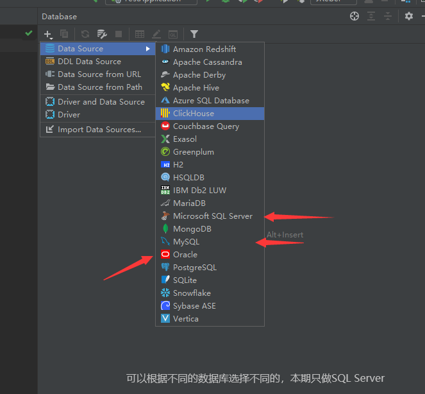The width and height of the screenshot is (425, 394).
Task: Select Apache Cassandra data source
Action: click(x=210, y=62)
